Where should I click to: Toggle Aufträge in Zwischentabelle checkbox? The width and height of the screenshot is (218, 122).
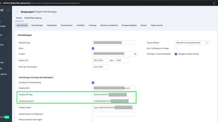[176, 54]
